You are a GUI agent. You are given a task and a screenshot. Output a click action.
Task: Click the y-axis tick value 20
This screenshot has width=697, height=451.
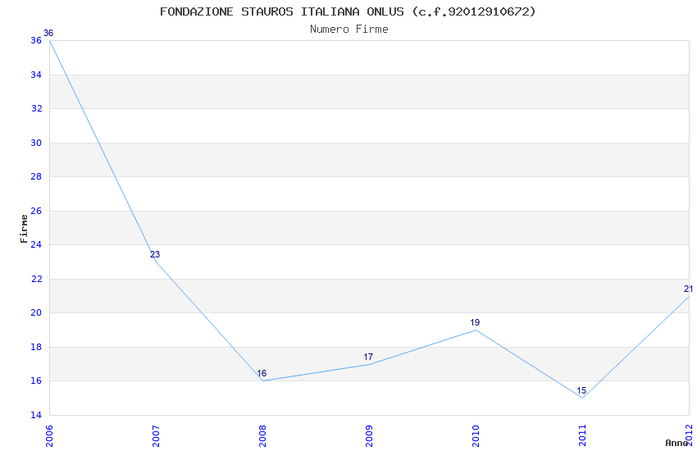coord(36,312)
